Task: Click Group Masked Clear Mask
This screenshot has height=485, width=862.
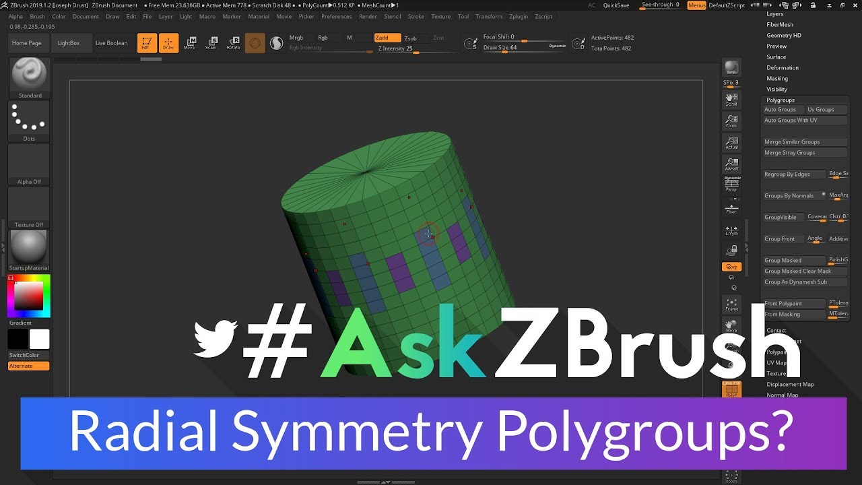Action: 805,271
